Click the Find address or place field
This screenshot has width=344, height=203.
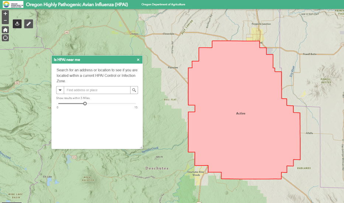pos(97,90)
